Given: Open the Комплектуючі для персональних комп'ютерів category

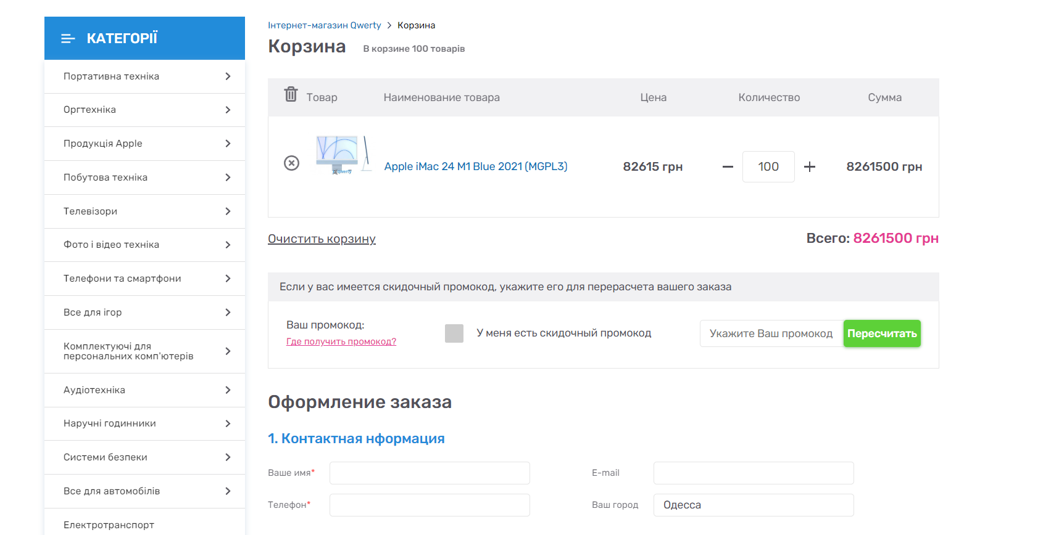Looking at the screenshot, I should point(128,351).
